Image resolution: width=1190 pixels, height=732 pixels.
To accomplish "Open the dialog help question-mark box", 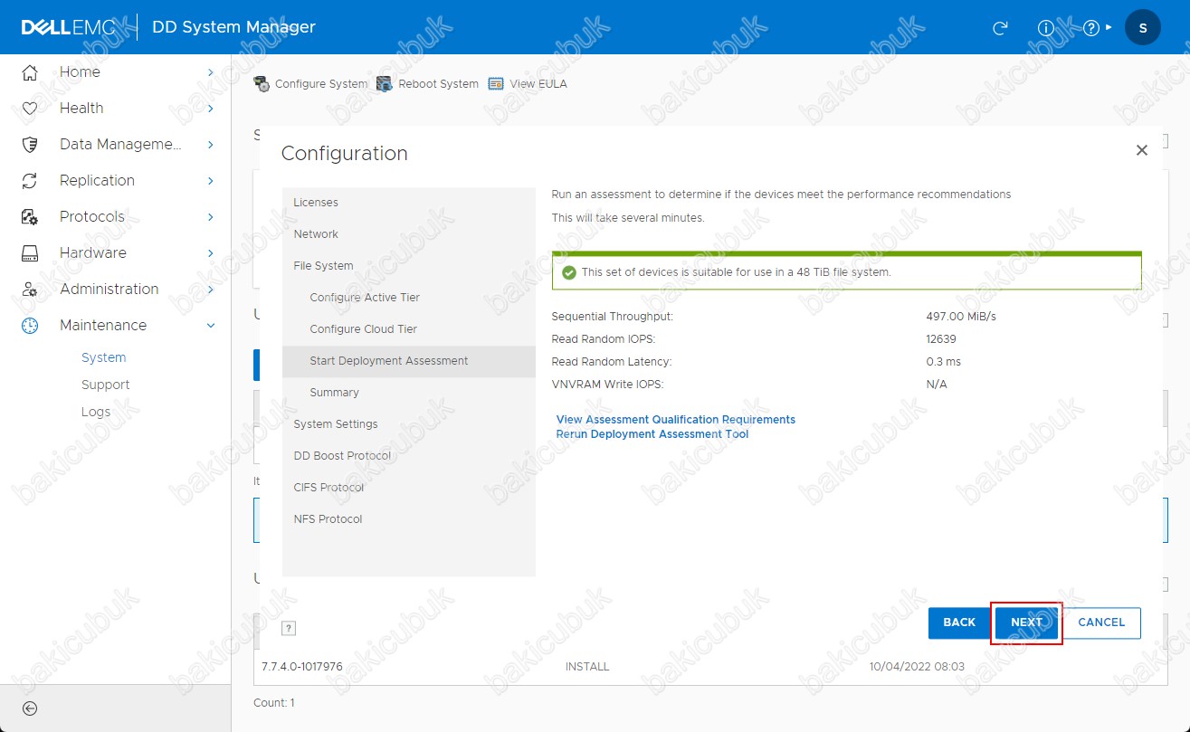I will [290, 628].
